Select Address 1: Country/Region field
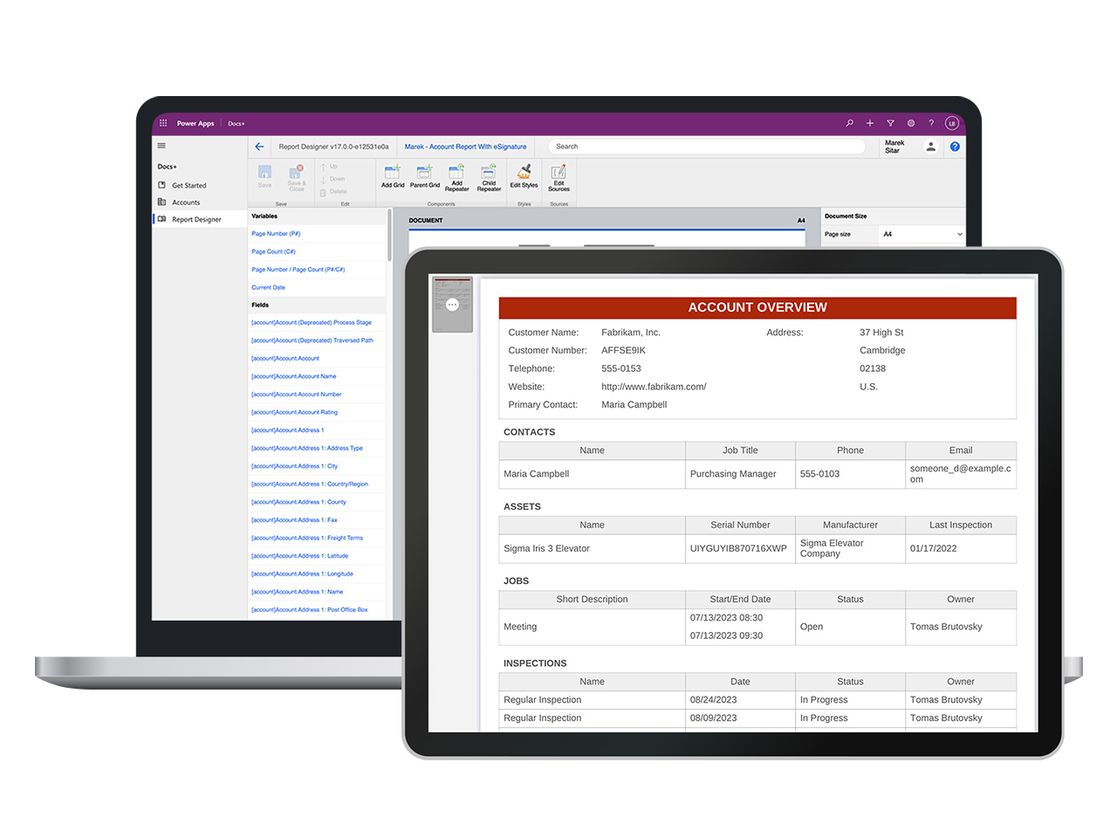The width and height of the screenshot is (1117, 838). (x=310, y=484)
